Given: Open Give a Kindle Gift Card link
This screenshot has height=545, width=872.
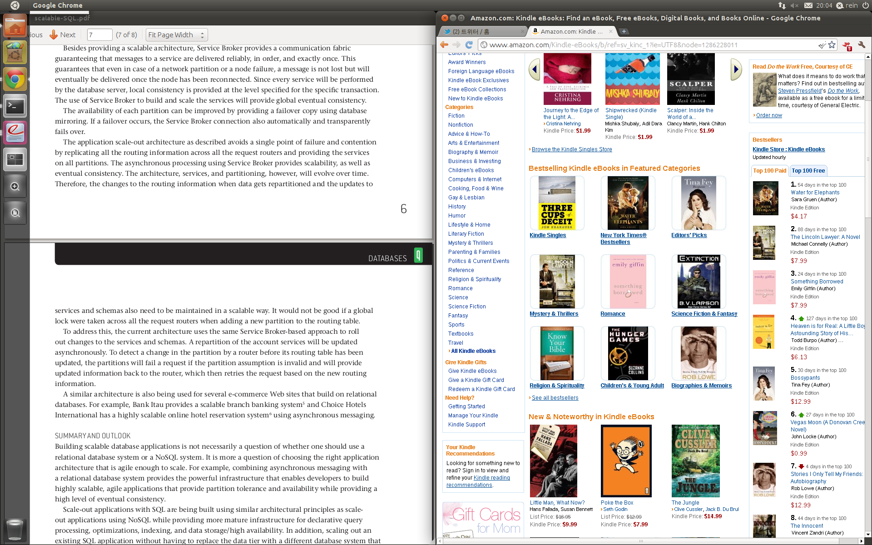Looking at the screenshot, I should [476, 380].
